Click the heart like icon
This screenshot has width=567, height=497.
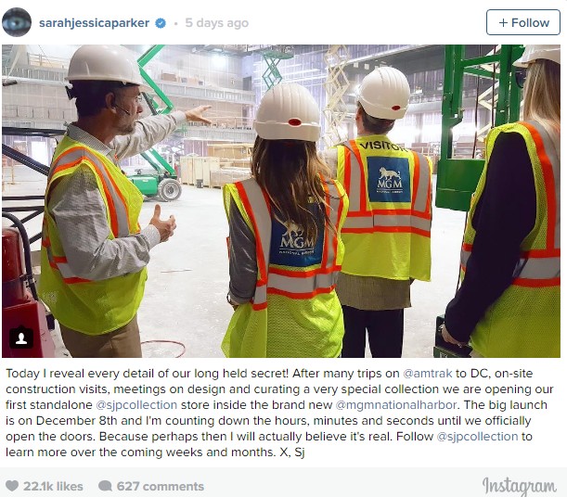click(x=12, y=486)
